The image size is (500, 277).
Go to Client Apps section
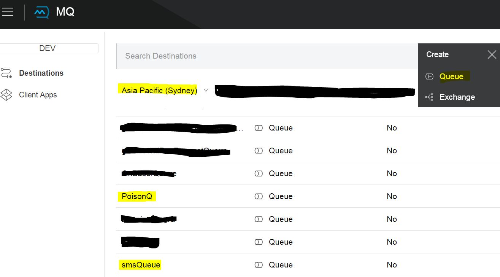pos(38,95)
